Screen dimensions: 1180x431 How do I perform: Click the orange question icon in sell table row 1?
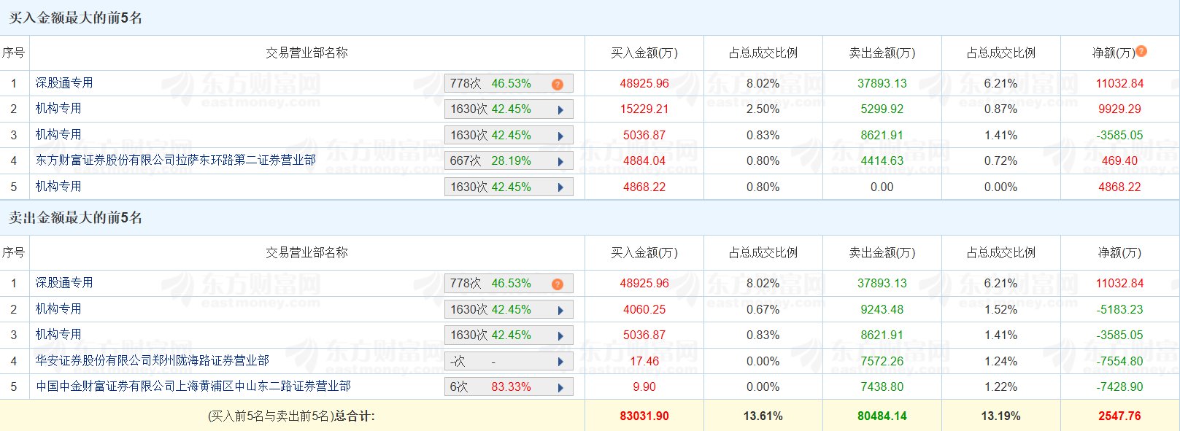pyautogui.click(x=558, y=284)
